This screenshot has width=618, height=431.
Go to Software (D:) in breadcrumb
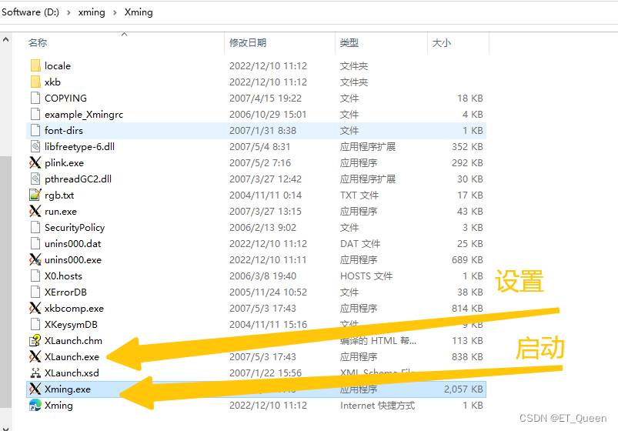pos(30,12)
